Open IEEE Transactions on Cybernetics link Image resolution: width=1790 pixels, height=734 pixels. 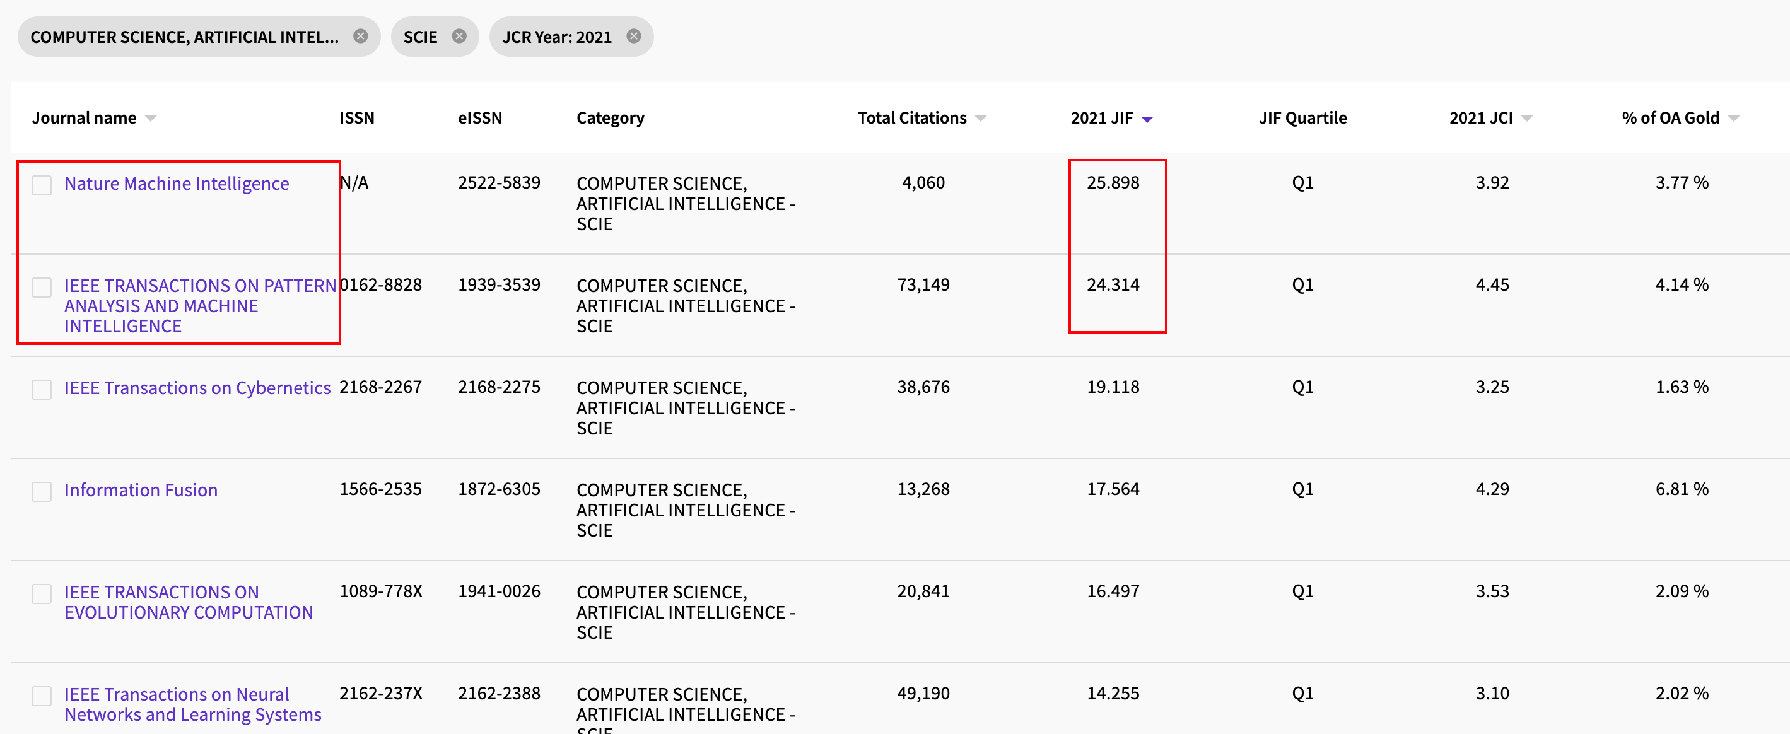point(197,387)
